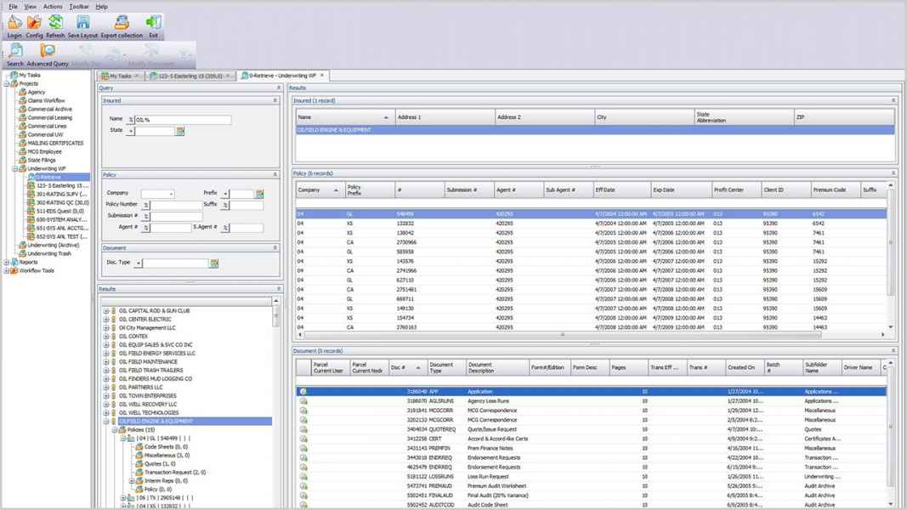This screenshot has width=907, height=510.
Task: Open the Advanced Query tool
Action: tap(48, 52)
